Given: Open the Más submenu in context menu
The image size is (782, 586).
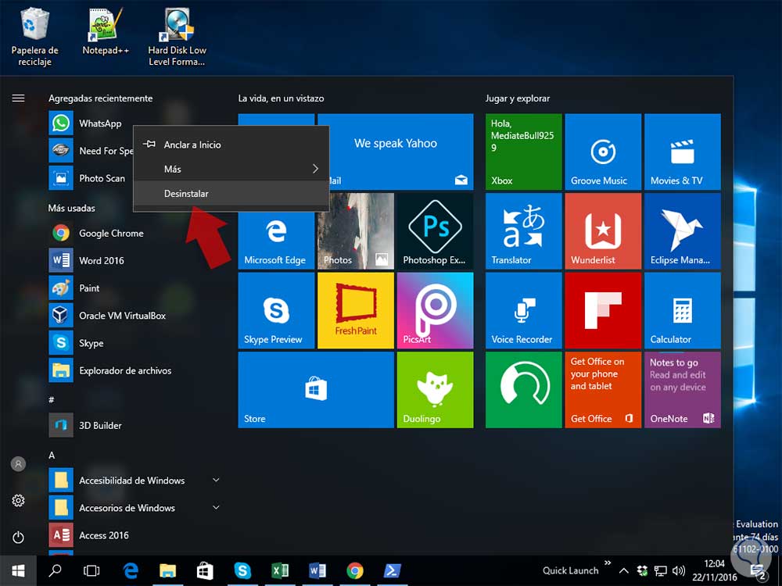Looking at the screenshot, I should pos(231,169).
